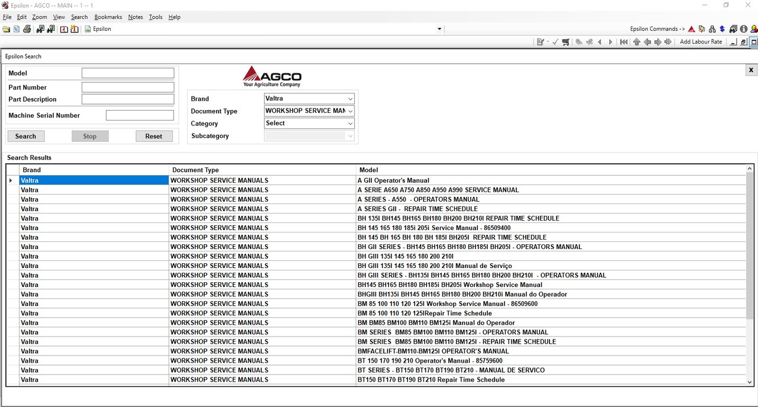Click the skip to first icon

pos(624,42)
